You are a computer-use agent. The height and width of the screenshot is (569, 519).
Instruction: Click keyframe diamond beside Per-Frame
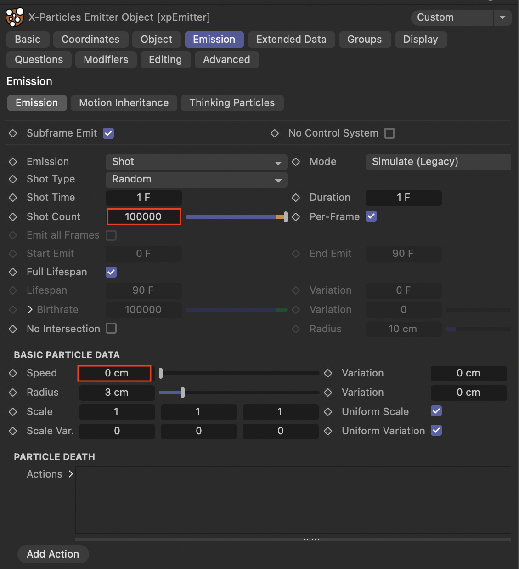(x=296, y=217)
